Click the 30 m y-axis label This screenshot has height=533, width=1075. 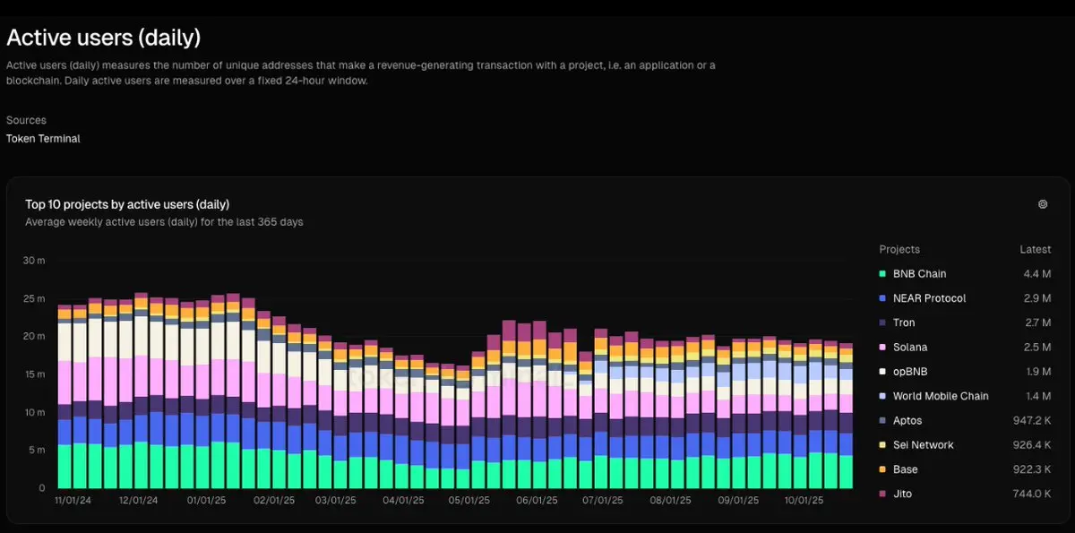click(33, 261)
